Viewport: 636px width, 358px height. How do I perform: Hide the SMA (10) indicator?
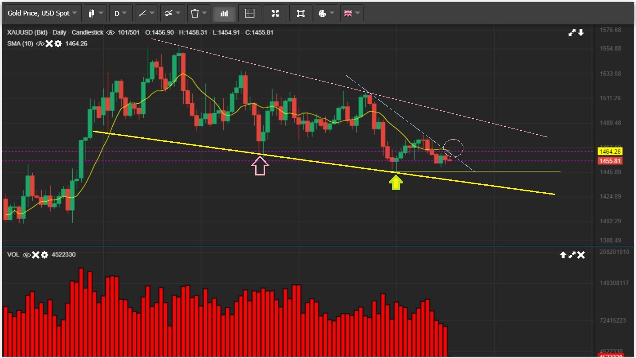40,43
